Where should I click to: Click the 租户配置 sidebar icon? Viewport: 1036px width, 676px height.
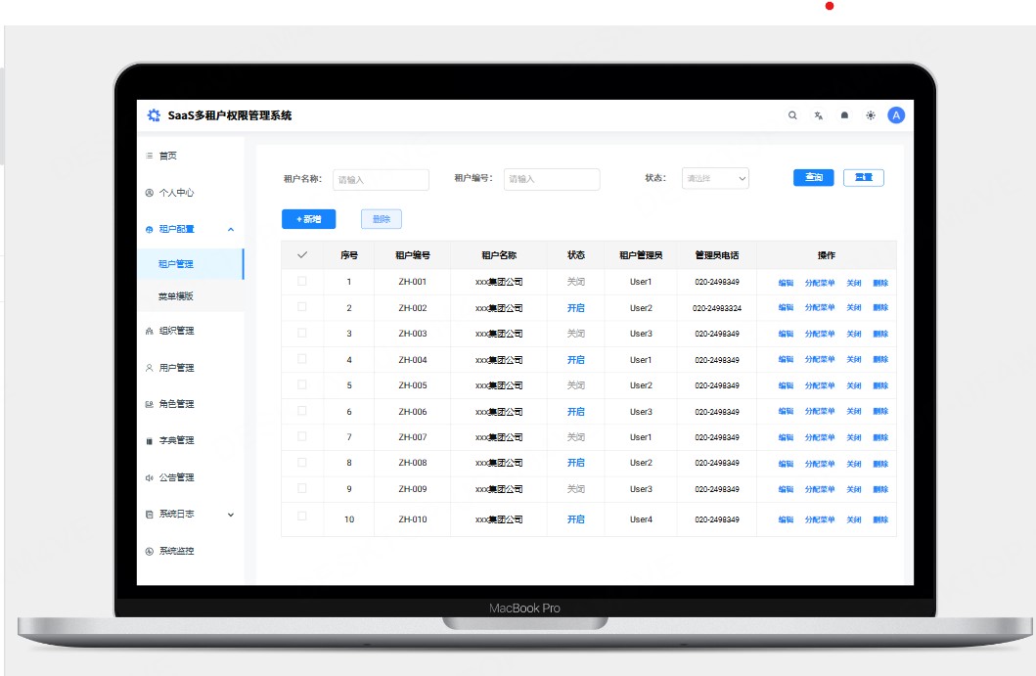point(150,229)
